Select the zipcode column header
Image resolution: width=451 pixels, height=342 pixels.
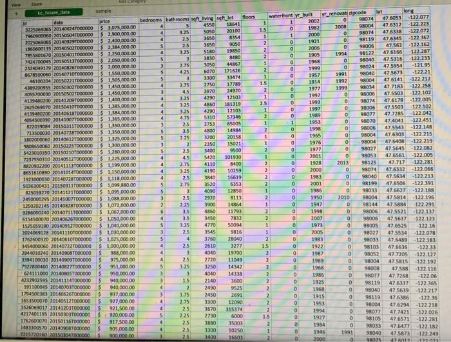pyautogui.click(x=361, y=12)
